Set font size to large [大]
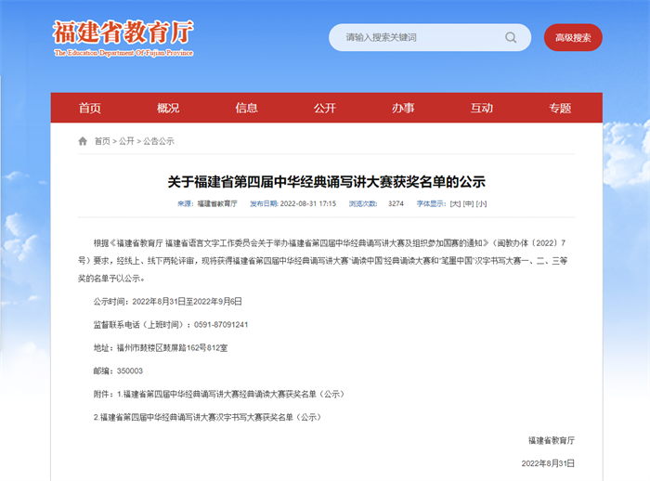The width and height of the screenshot is (650, 481). [455, 202]
